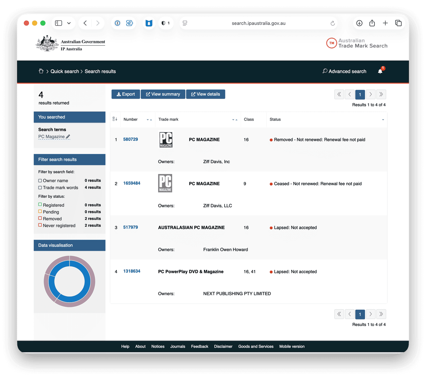Screen dimensions: 426x380
Task: Export the search results
Action: point(126,94)
